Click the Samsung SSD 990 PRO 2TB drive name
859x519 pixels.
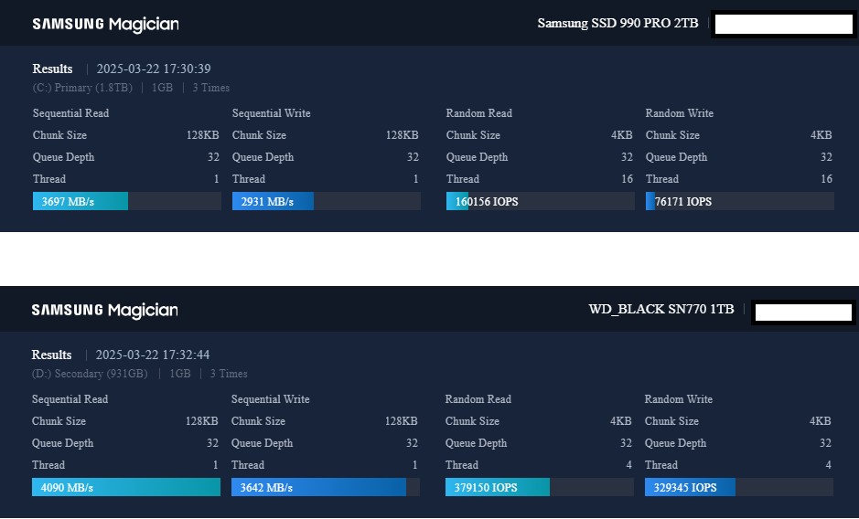coord(617,23)
